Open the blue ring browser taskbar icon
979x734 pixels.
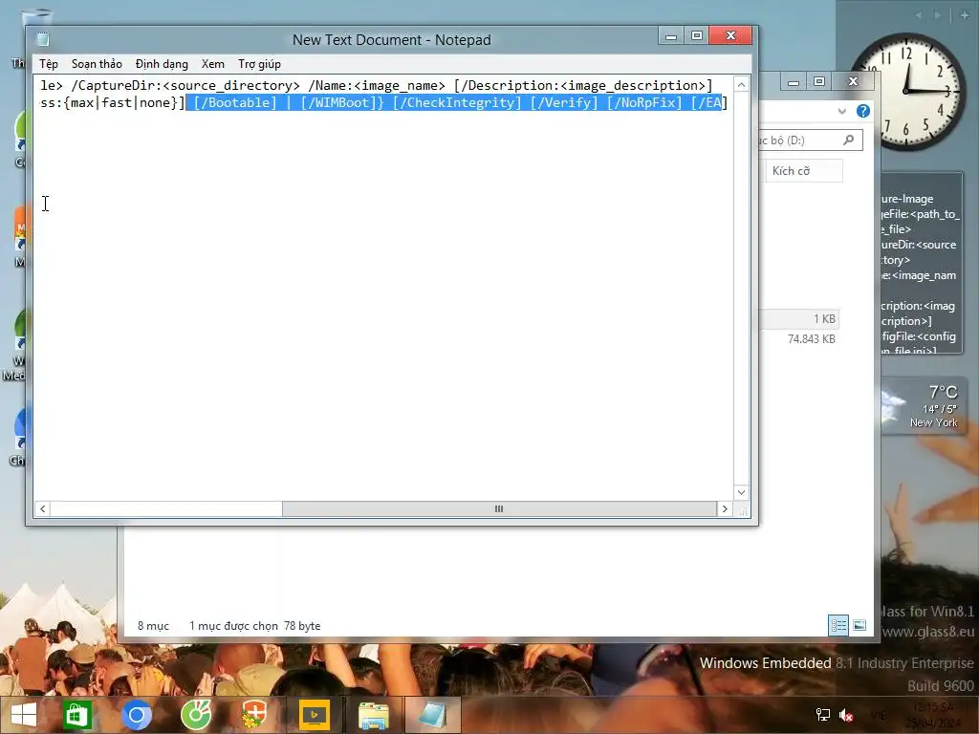tap(137, 715)
